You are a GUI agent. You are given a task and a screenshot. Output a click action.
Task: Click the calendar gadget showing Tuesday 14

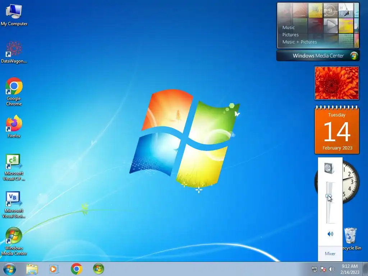point(337,130)
